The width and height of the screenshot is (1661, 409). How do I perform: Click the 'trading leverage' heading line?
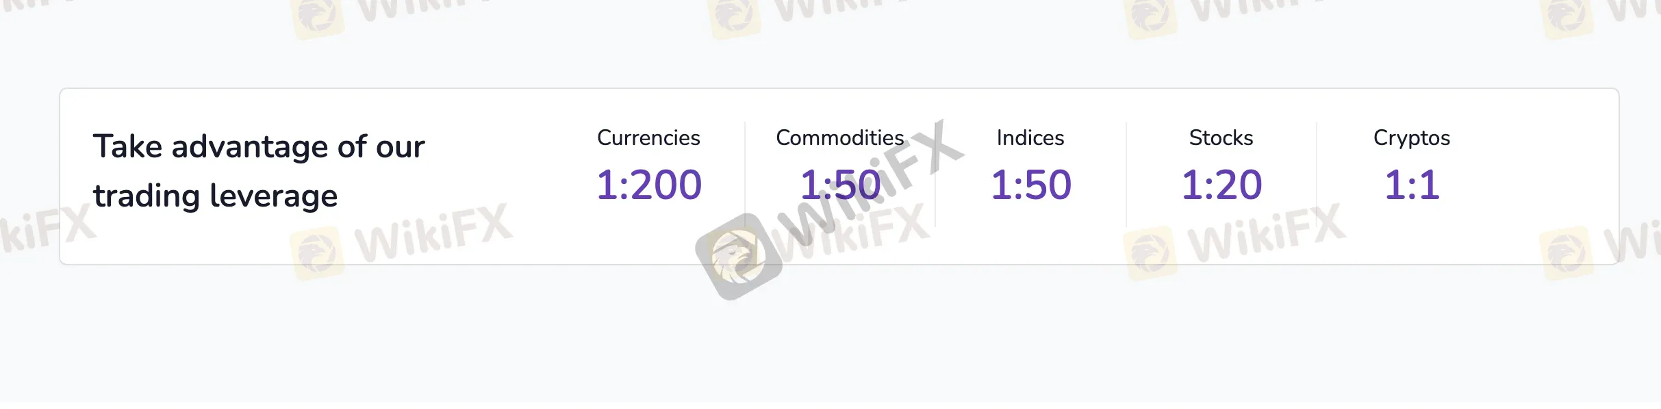coord(216,196)
